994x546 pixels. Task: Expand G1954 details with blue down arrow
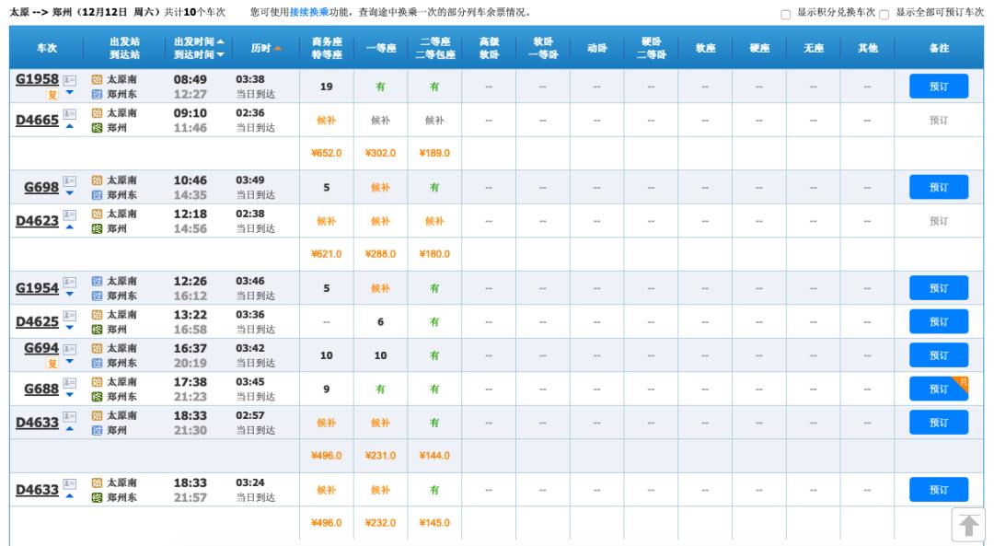70,295
